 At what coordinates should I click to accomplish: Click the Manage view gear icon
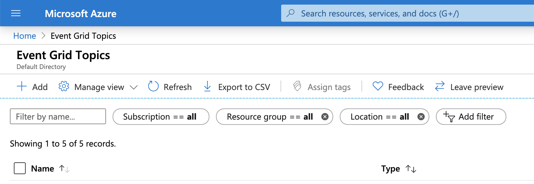(64, 86)
